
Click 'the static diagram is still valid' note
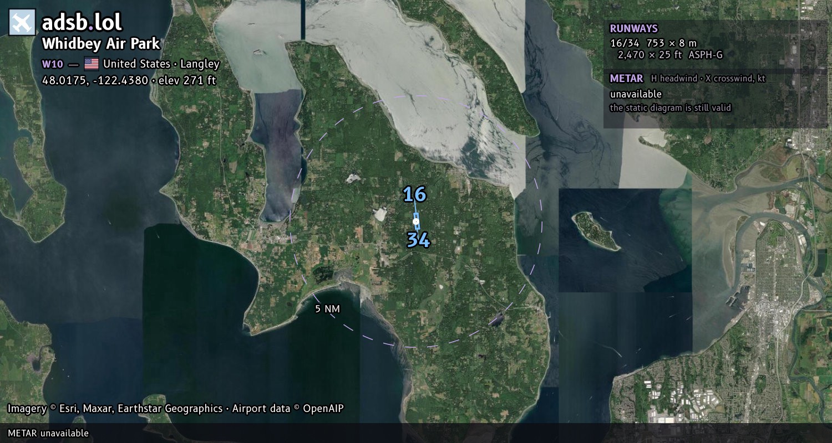pos(670,108)
